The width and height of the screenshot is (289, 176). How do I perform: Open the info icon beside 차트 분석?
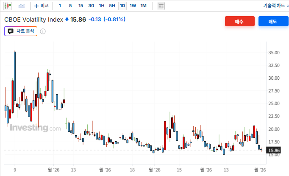click(x=43, y=31)
